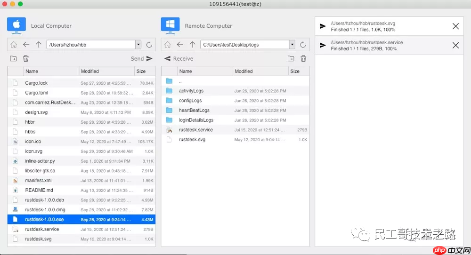471x255 pixels.
Task: Go back in local folder history
Action: 26,45
